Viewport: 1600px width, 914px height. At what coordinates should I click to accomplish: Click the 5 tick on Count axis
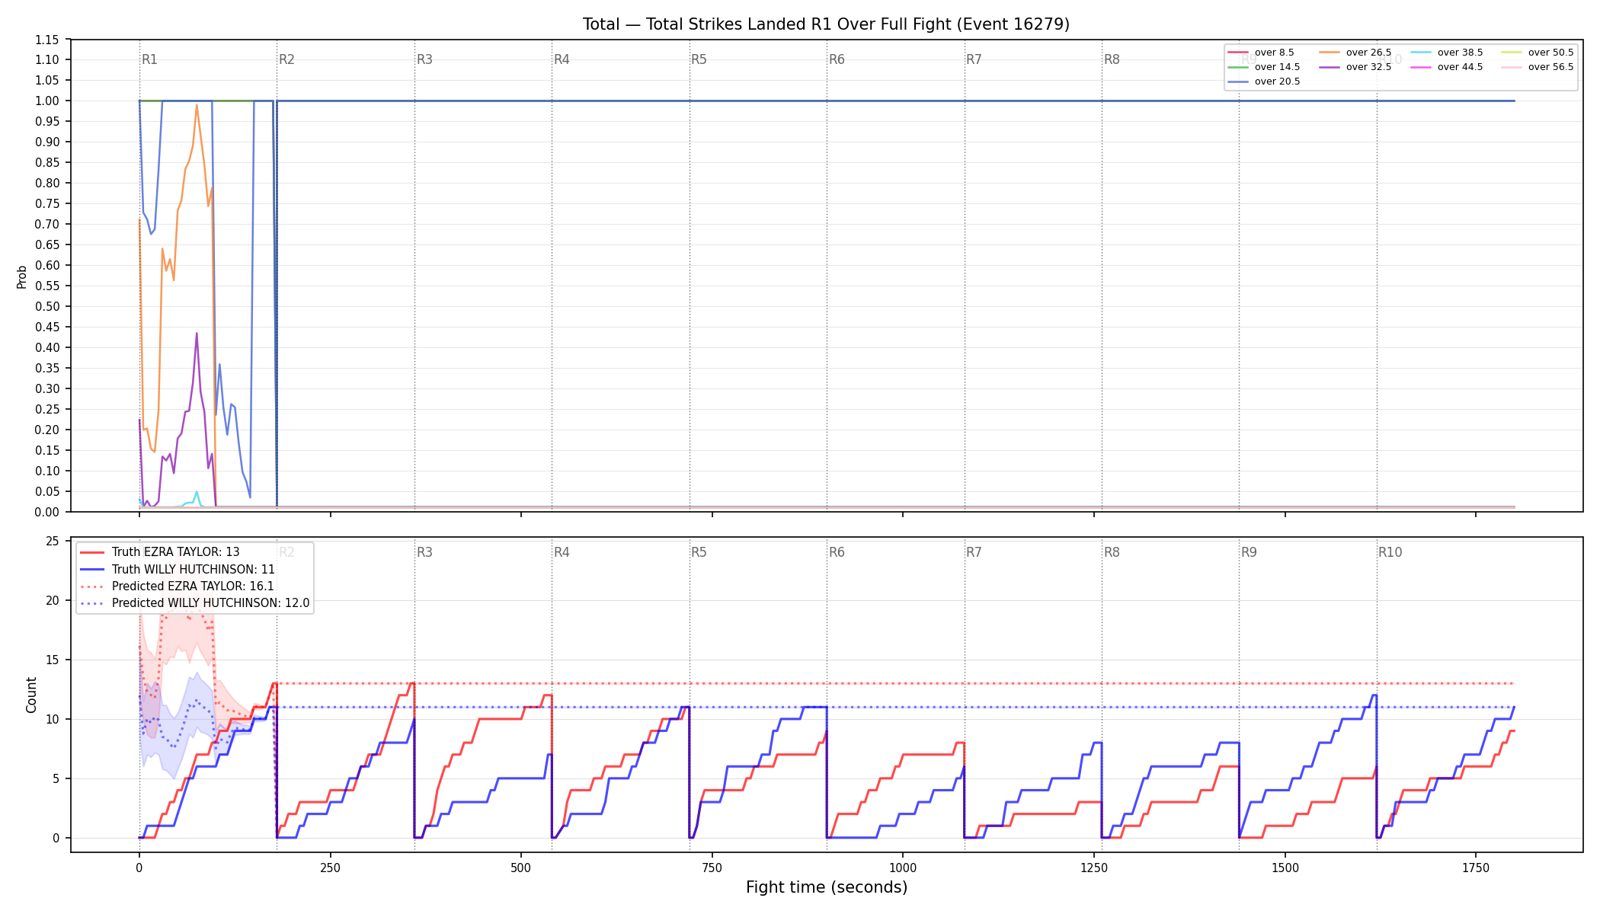[56, 779]
